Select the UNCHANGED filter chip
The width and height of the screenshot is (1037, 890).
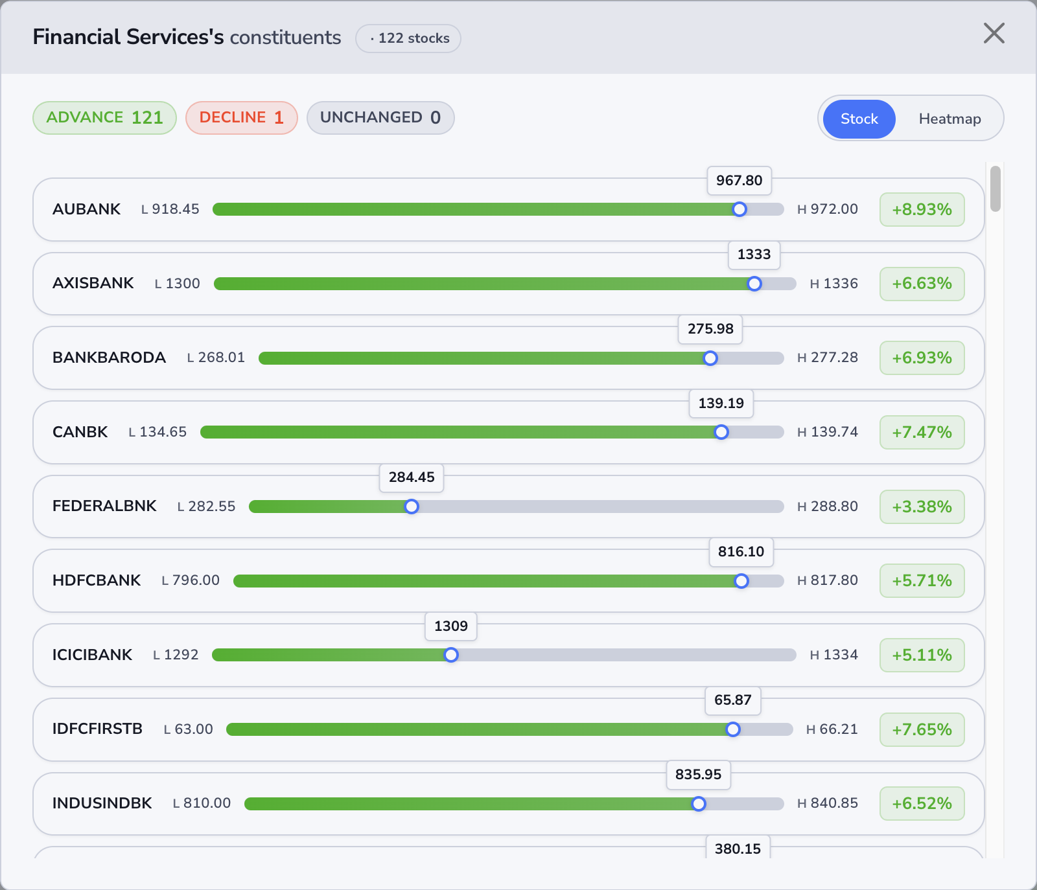pos(380,117)
